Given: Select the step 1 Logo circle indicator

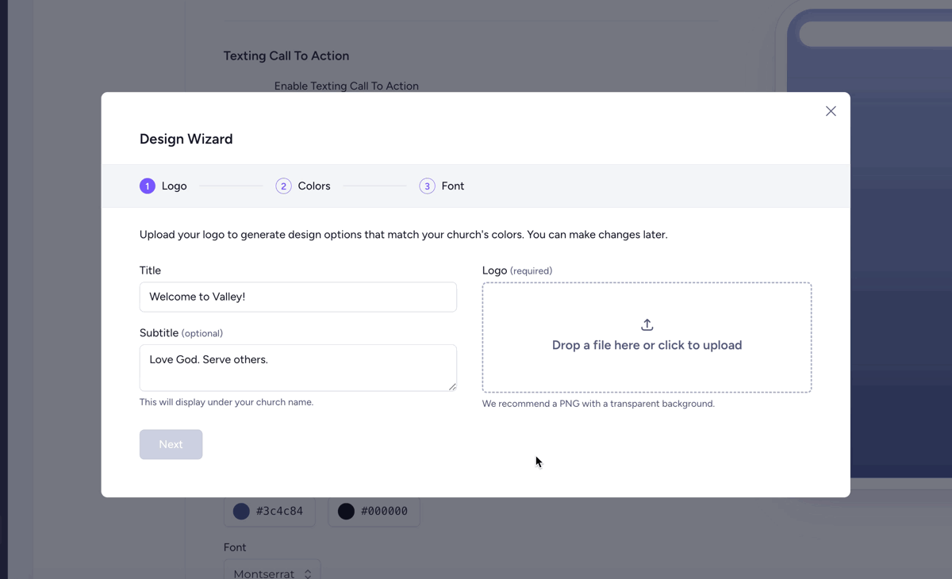Looking at the screenshot, I should pyautogui.click(x=147, y=186).
